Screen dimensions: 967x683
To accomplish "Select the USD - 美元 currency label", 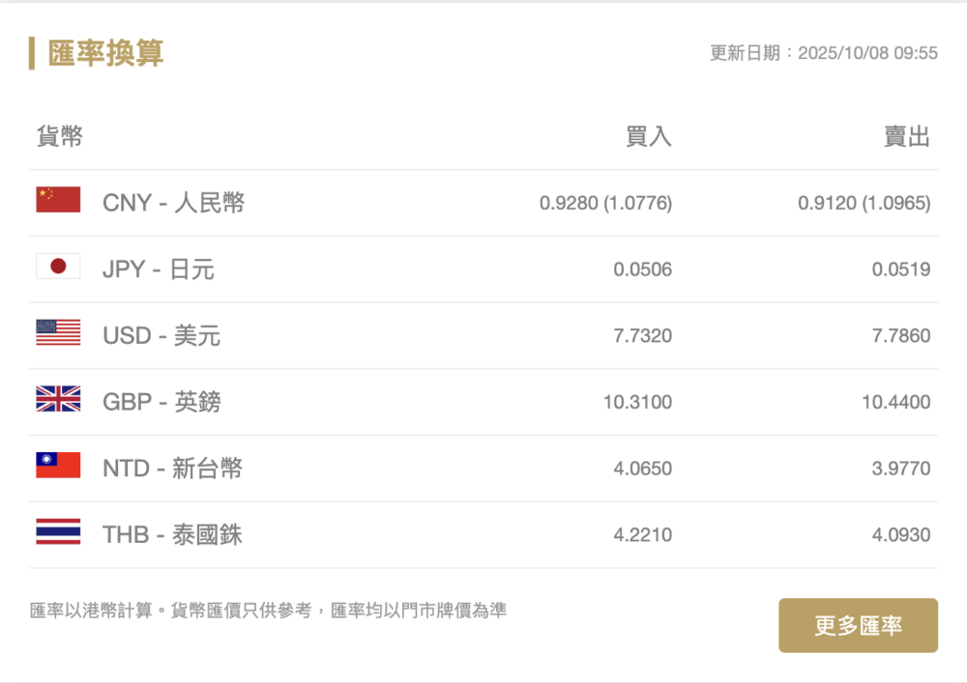I will pos(161,336).
